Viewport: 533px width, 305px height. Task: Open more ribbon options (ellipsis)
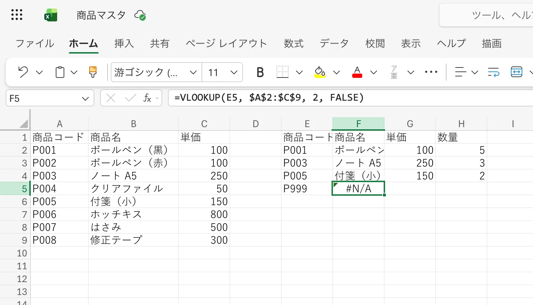click(x=431, y=72)
